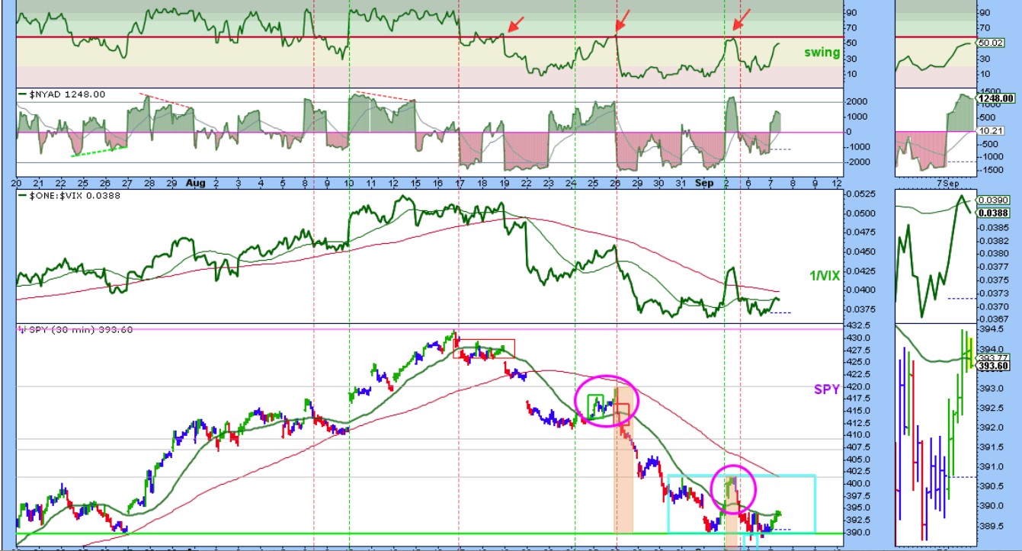Open the zoomed SPY bar chart mini panel

tap(935, 436)
